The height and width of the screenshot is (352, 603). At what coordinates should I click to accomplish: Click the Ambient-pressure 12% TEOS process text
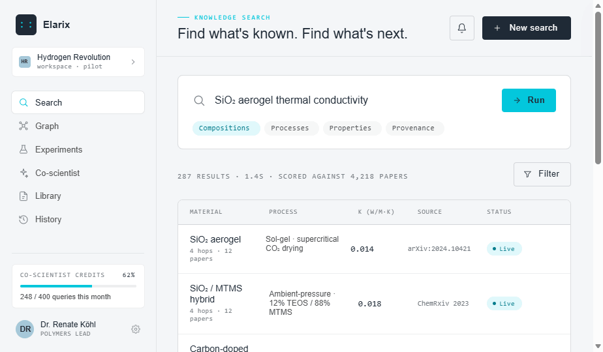[302, 303]
